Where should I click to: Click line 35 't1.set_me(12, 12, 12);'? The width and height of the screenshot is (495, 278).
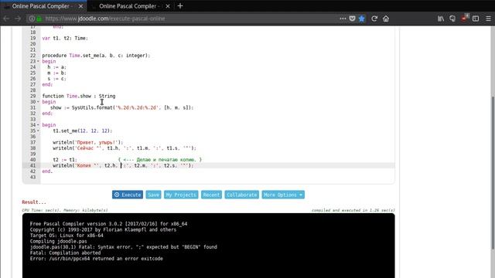pyautogui.click(x=83, y=131)
